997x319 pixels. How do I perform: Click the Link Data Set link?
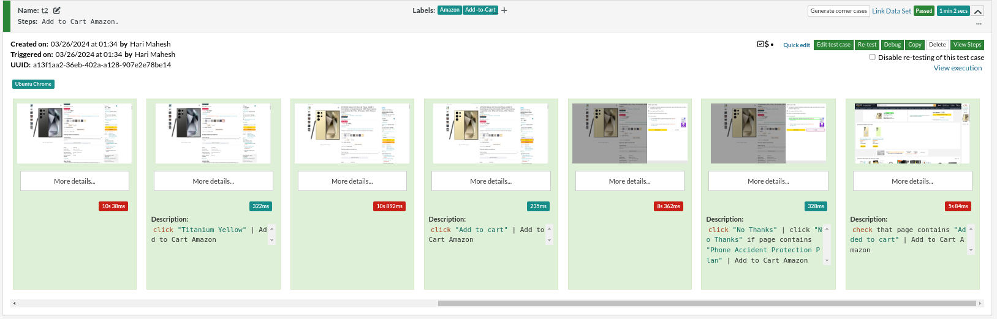click(x=891, y=11)
